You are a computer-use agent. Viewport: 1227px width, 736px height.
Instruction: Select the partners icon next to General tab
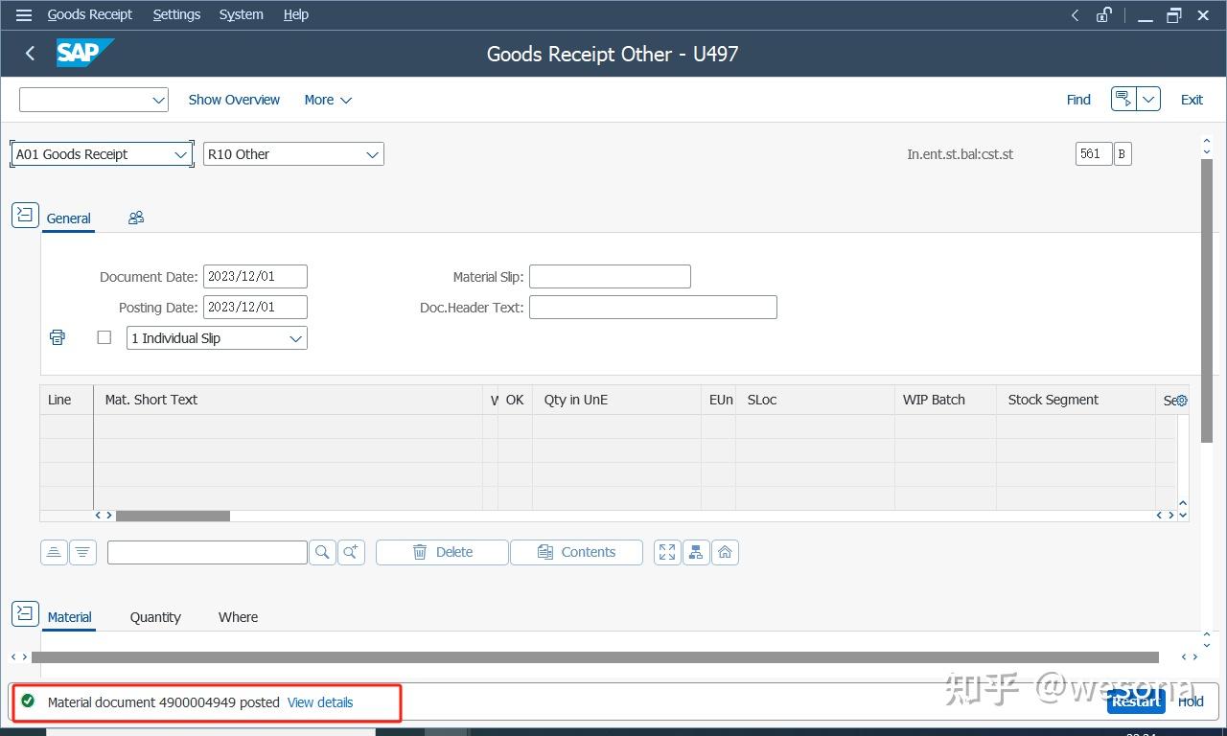[x=135, y=218]
